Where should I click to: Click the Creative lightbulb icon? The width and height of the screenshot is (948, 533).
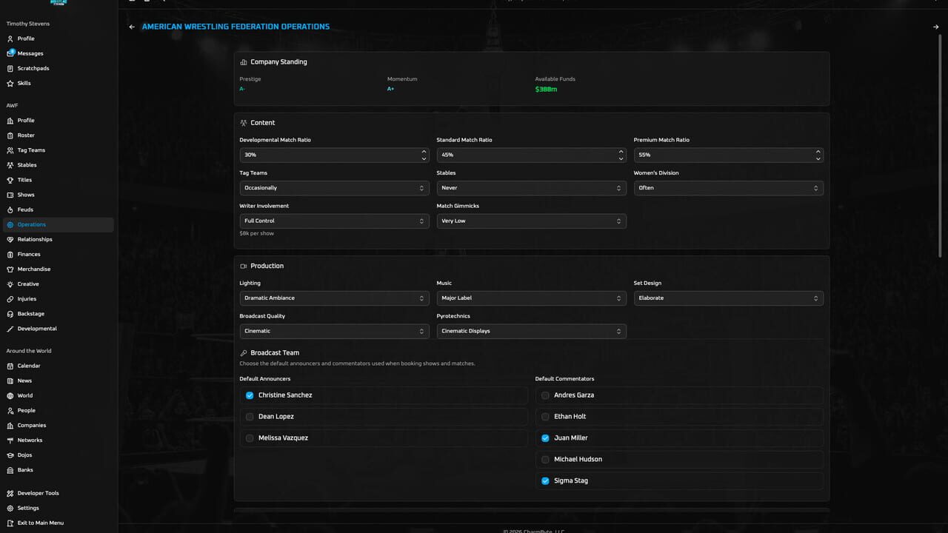pyautogui.click(x=10, y=284)
